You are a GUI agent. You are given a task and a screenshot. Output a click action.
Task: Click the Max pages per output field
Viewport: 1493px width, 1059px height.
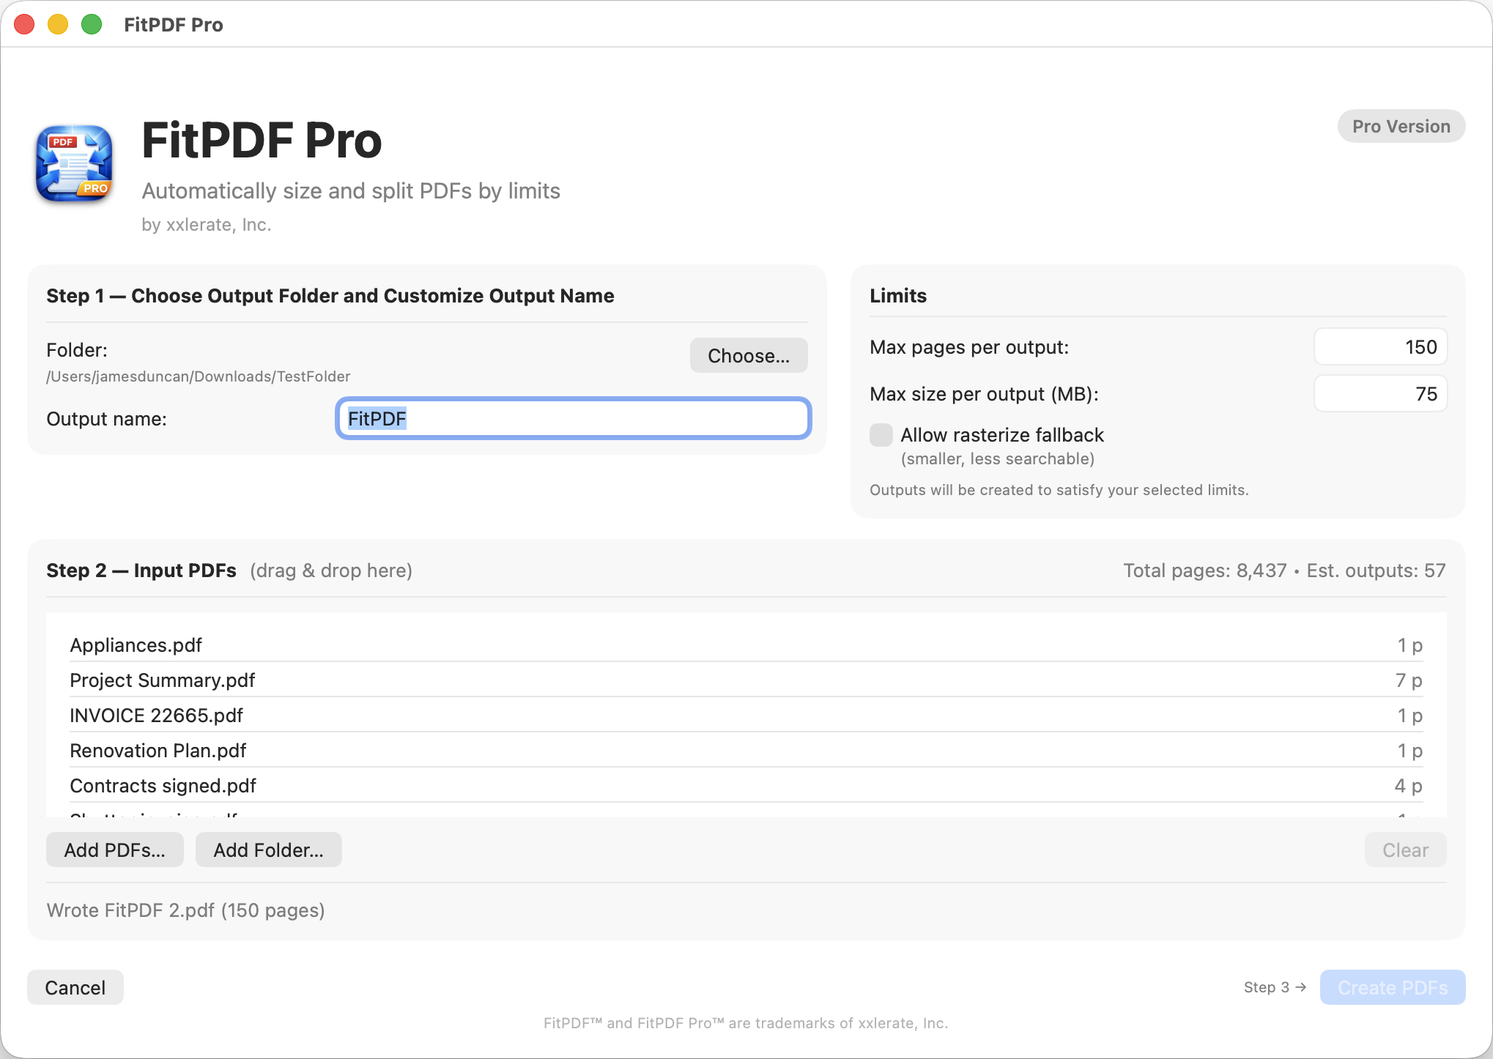pos(1379,347)
